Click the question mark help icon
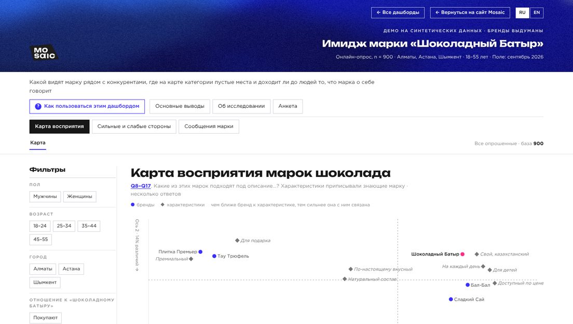573x324 pixels. pos(38,107)
